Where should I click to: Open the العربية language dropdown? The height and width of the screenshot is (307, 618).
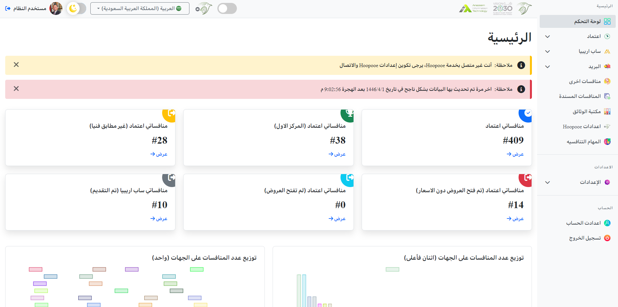click(x=140, y=8)
